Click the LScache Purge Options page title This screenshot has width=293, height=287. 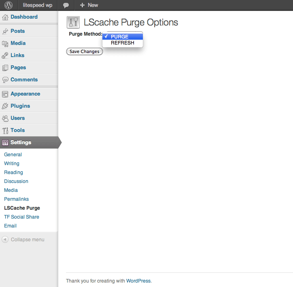pyautogui.click(x=131, y=22)
